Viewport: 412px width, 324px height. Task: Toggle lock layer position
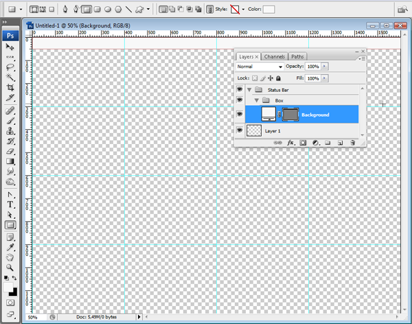[271, 78]
